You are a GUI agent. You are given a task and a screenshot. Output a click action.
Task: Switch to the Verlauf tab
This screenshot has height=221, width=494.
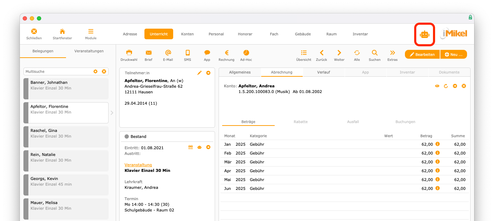[x=324, y=72]
